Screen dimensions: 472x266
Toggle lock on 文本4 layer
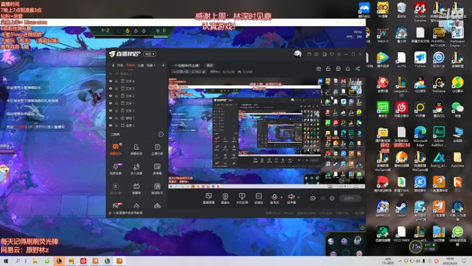[116, 81]
